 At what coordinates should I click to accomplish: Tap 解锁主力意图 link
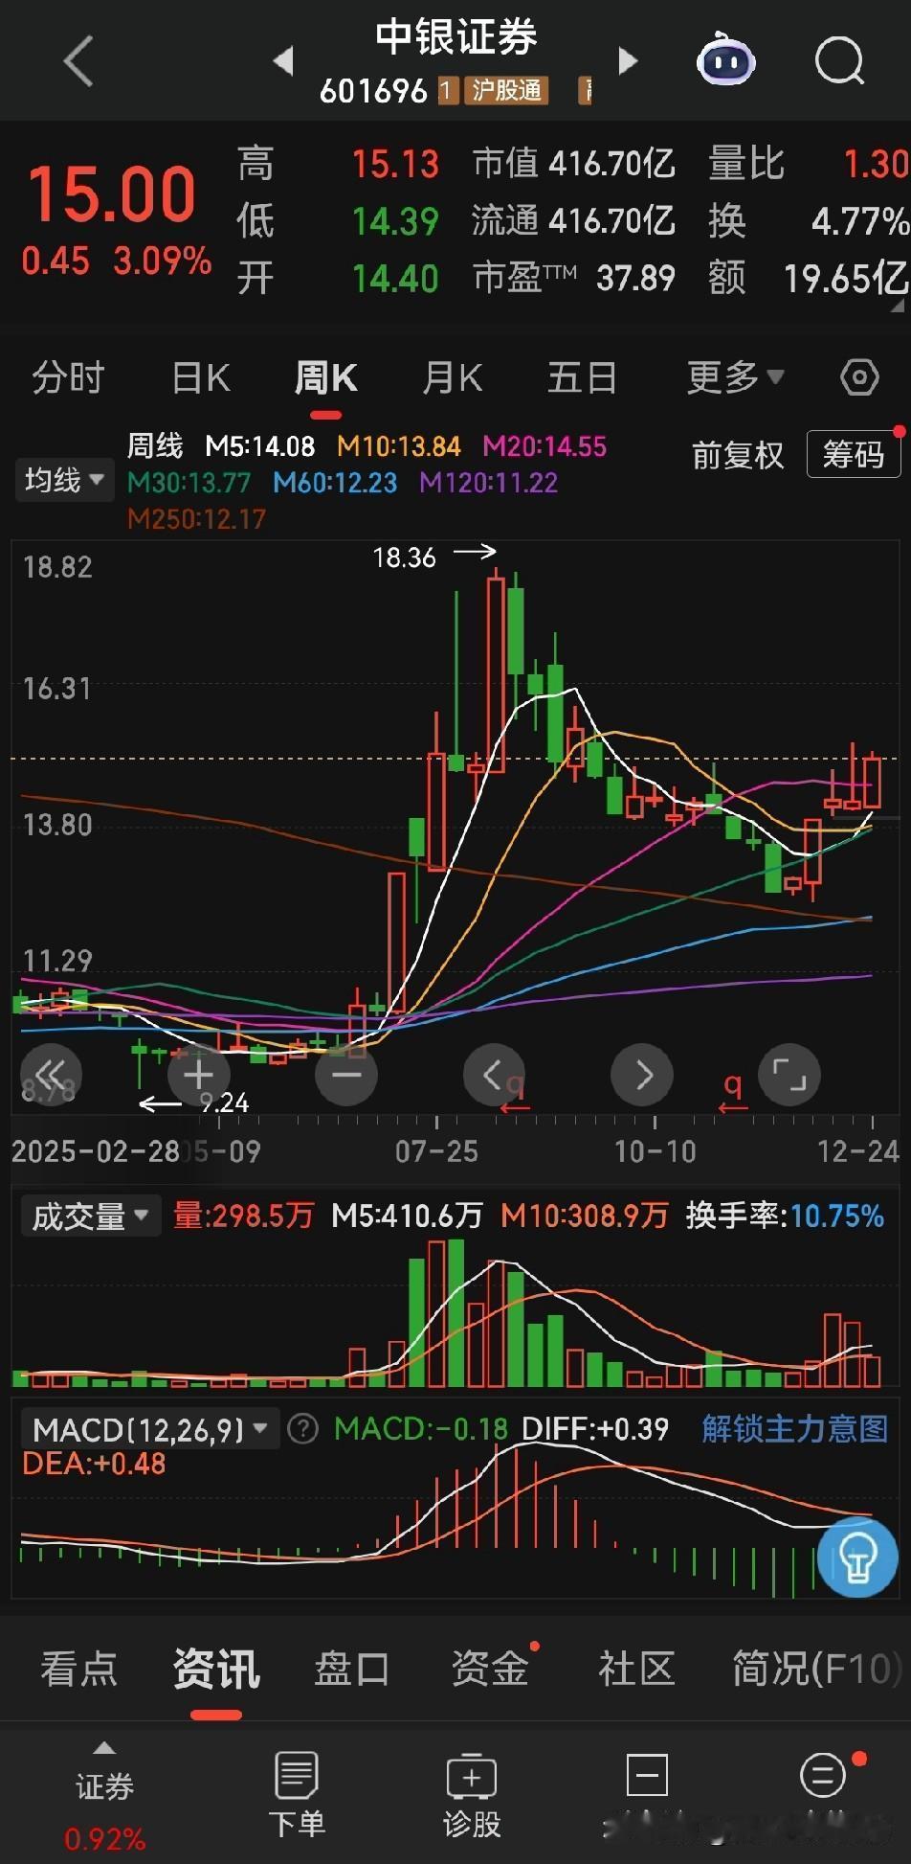click(x=794, y=1429)
